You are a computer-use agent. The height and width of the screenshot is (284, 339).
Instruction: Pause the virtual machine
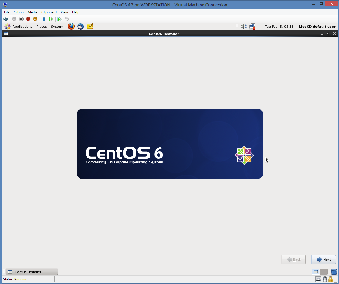point(44,19)
